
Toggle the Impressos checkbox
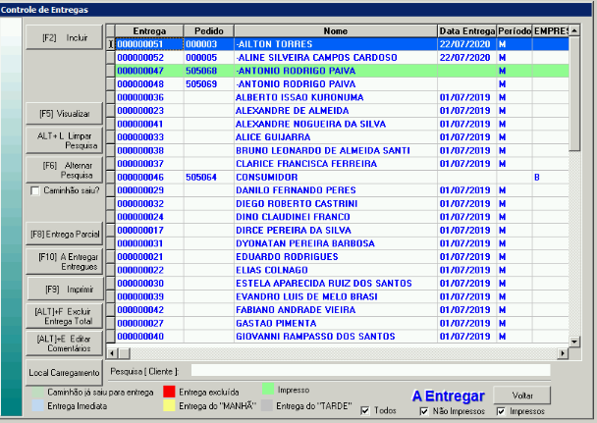500,410
